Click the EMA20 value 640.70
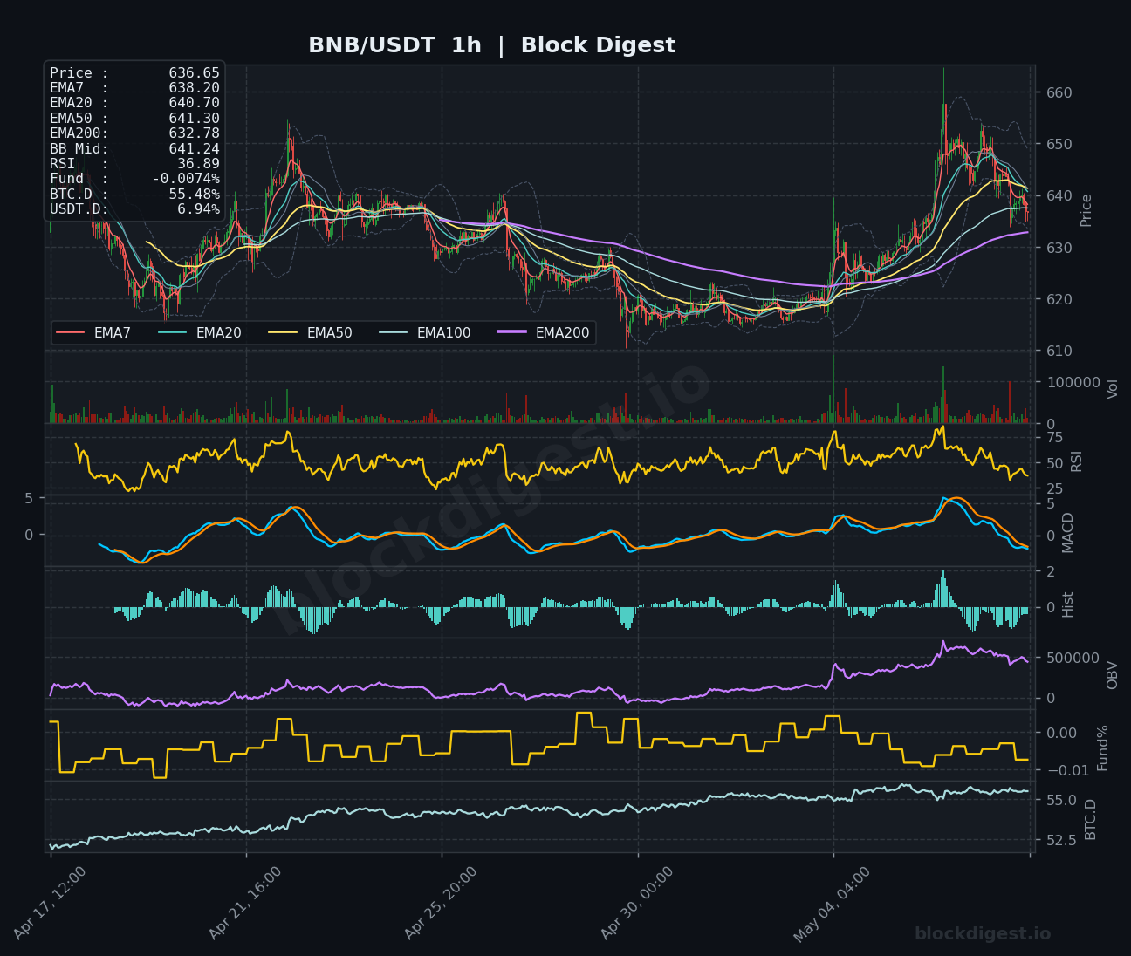The width and height of the screenshot is (1131, 956). (x=194, y=103)
